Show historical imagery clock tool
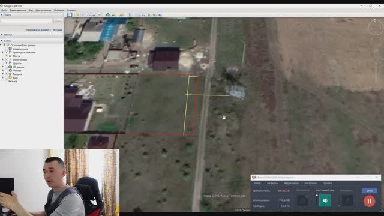This screenshot has height=216, width=384. coord(108,15)
